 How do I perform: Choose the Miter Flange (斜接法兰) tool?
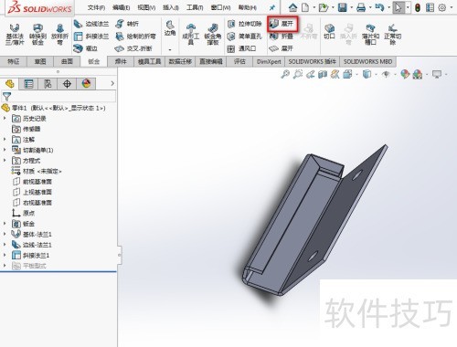91,37
